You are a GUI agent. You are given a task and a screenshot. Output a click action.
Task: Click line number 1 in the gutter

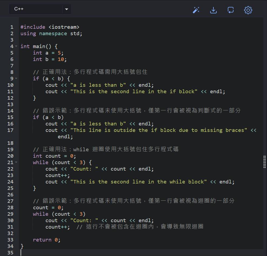12,27
